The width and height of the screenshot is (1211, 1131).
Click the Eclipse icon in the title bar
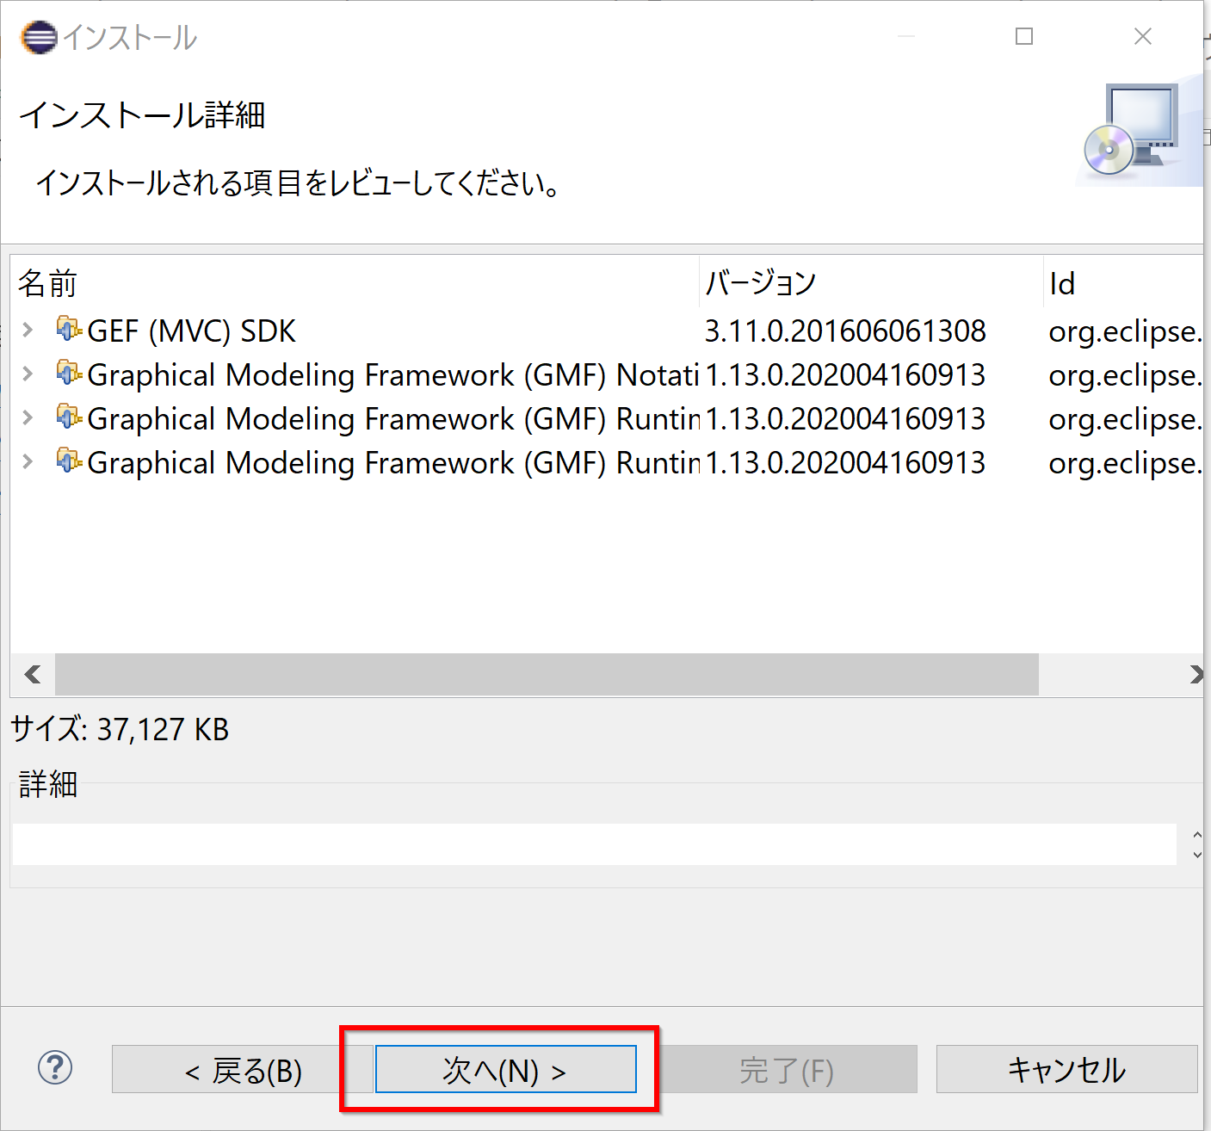pyautogui.click(x=39, y=37)
